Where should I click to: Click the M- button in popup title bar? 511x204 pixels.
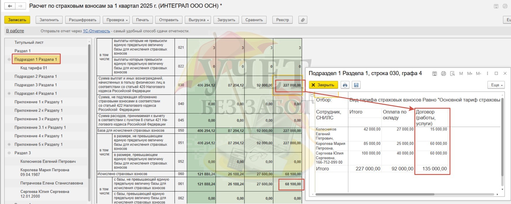pyautogui.click(x=478, y=74)
